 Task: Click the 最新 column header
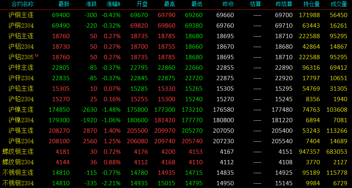(x=64, y=4)
